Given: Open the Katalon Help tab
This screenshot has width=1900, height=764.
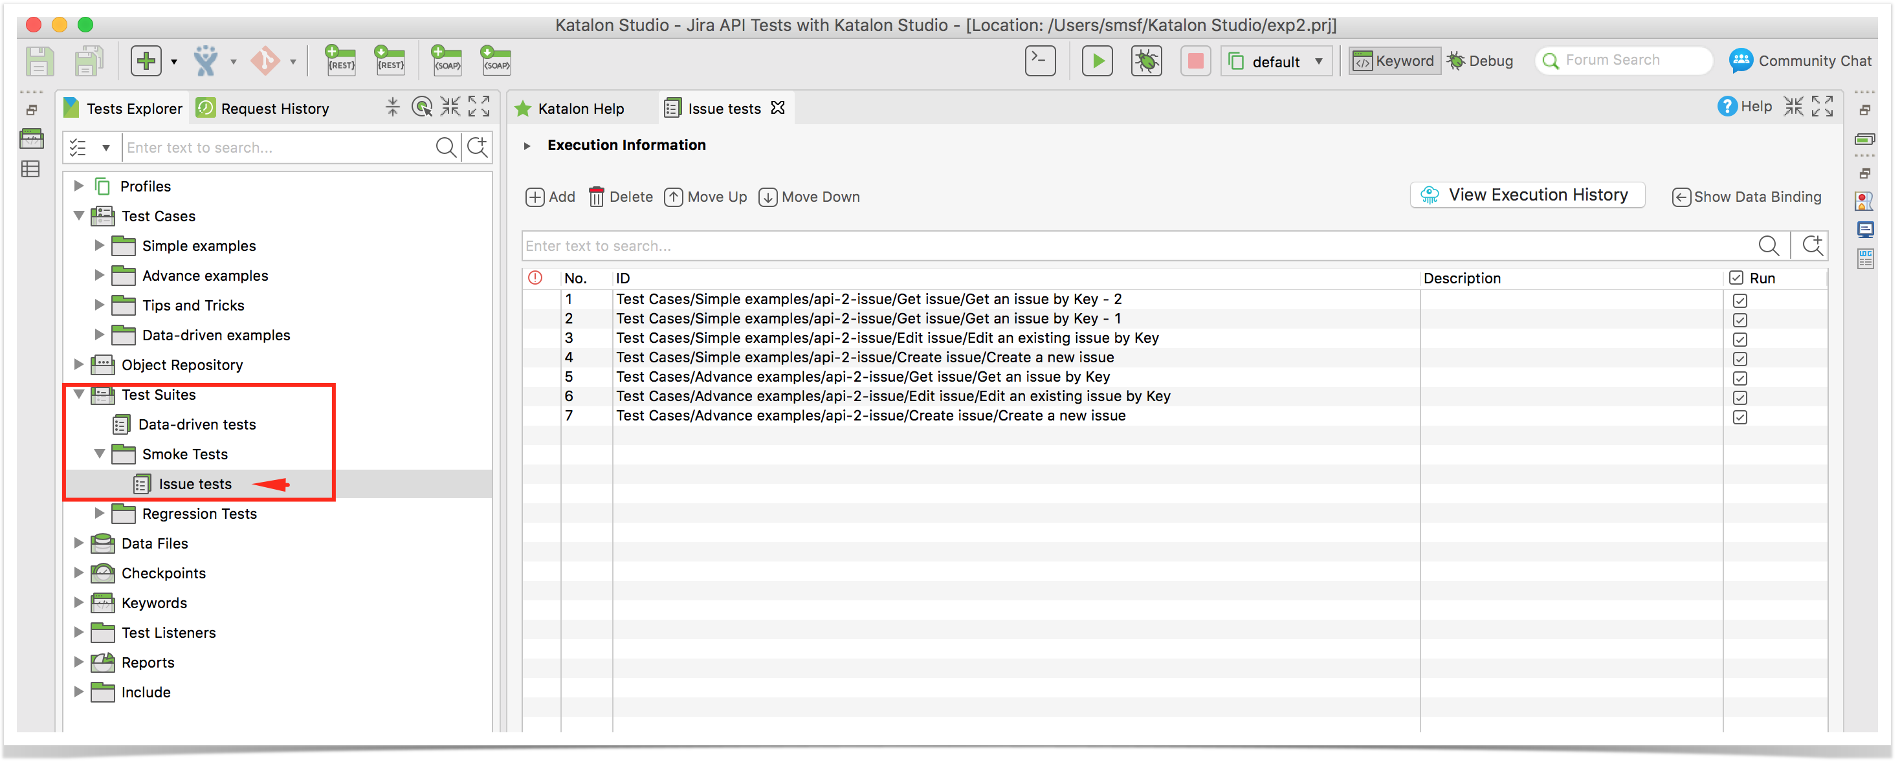Looking at the screenshot, I should click(569, 109).
